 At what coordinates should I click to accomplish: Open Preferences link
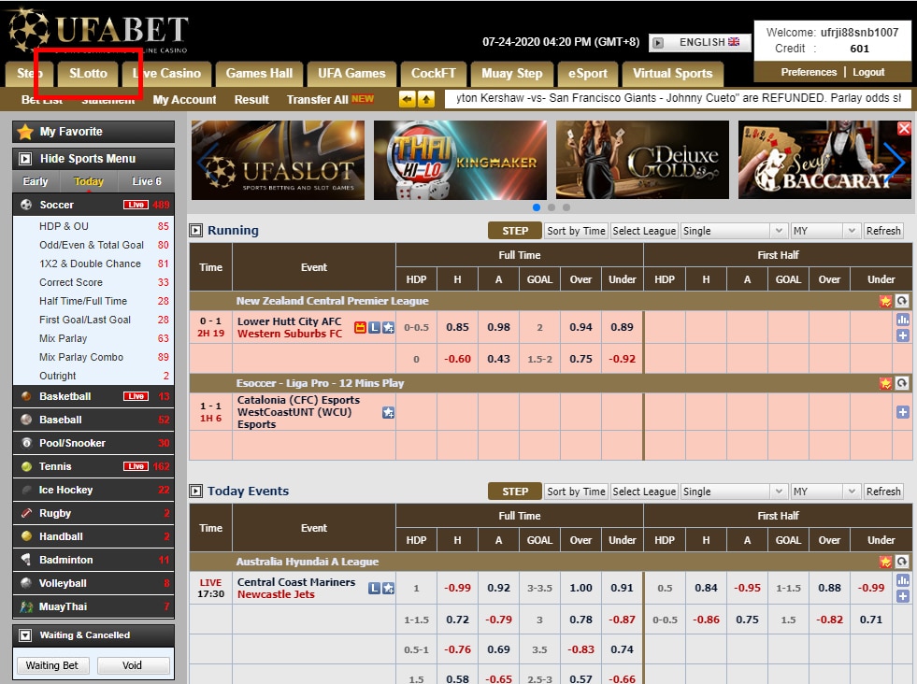pyautogui.click(x=809, y=72)
